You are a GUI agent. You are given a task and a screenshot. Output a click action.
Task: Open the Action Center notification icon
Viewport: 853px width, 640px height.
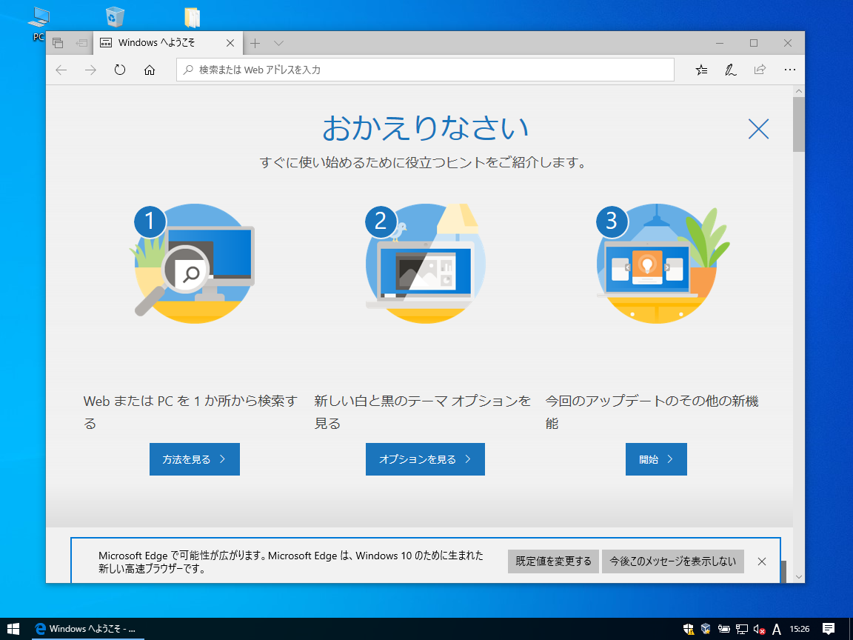(829, 629)
